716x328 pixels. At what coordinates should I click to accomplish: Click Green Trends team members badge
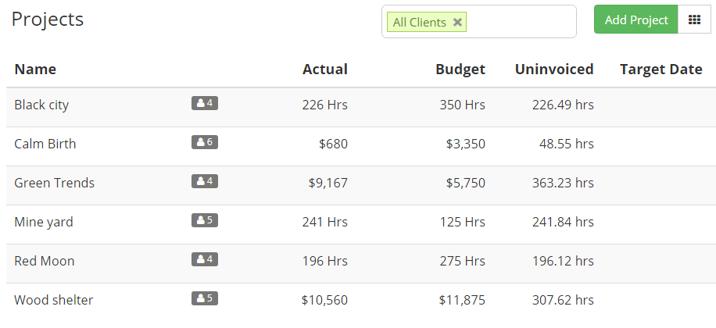[x=205, y=181]
